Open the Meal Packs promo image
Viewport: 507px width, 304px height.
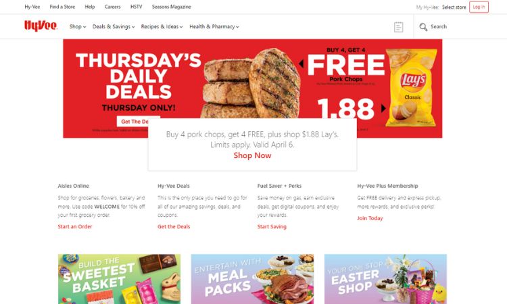(252, 279)
